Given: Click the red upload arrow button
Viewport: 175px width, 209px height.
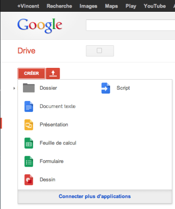Looking at the screenshot, I should (53, 73).
